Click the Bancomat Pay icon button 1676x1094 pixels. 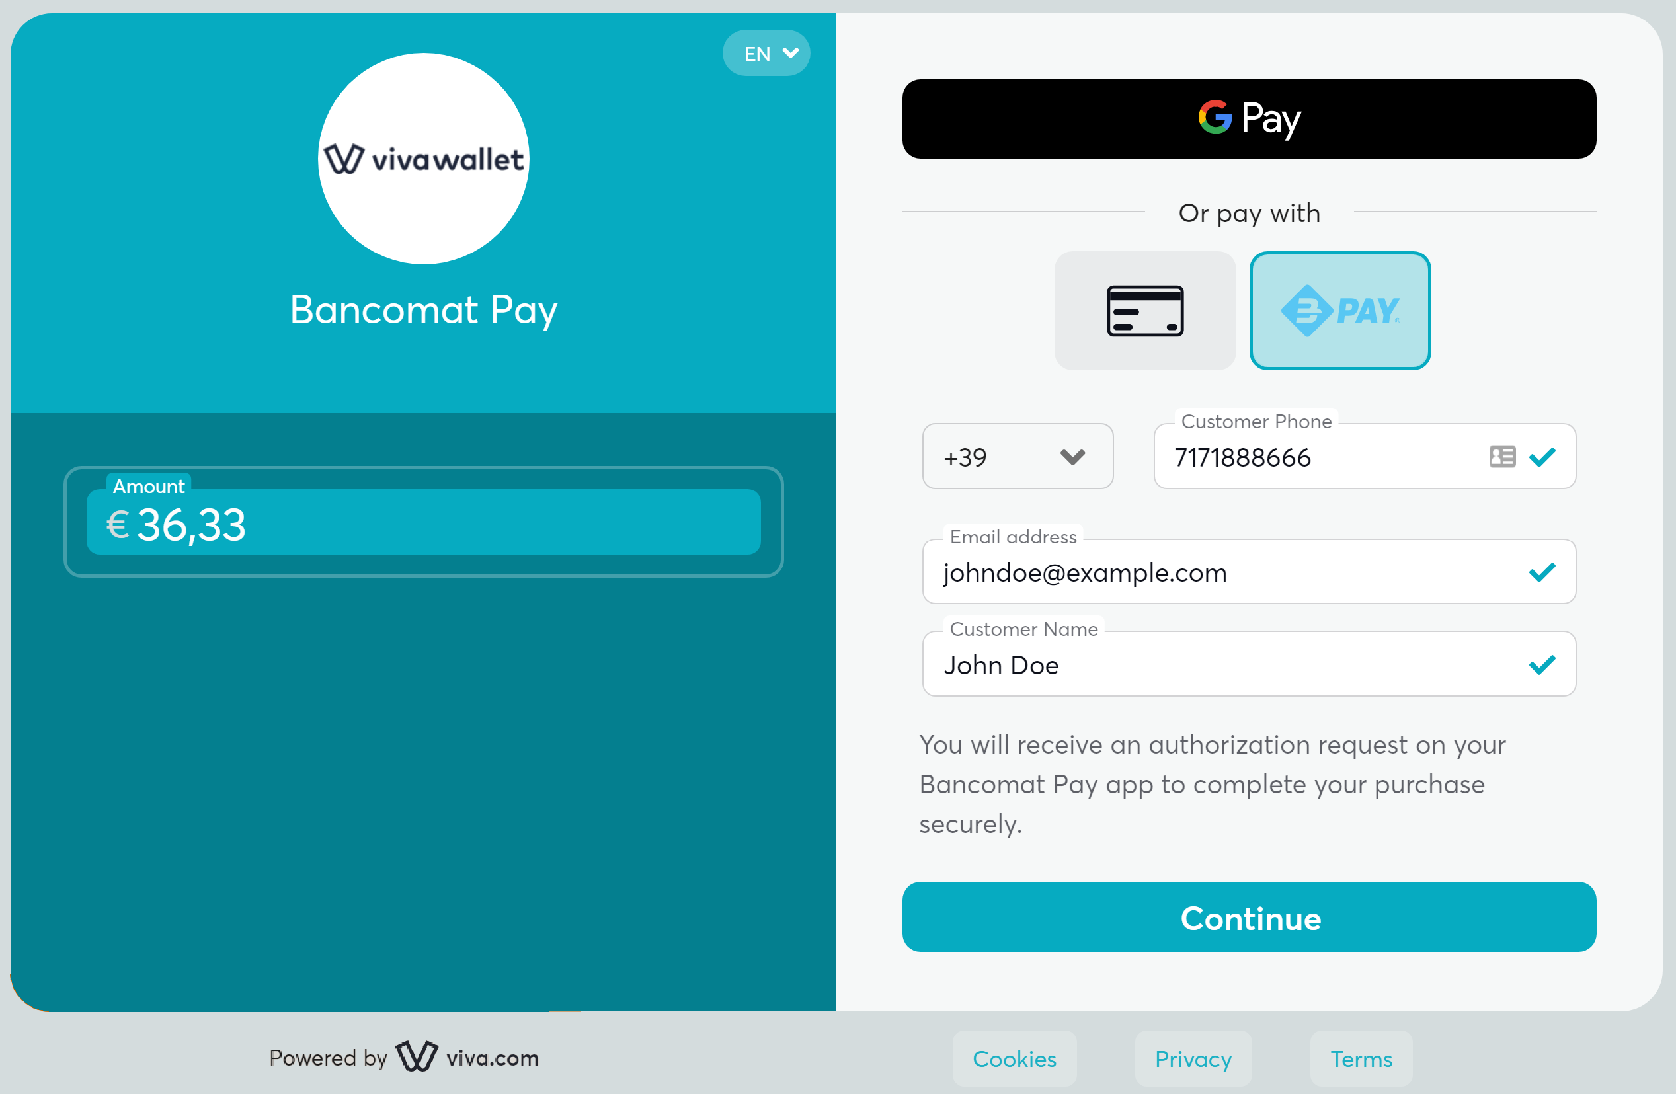[x=1339, y=310]
